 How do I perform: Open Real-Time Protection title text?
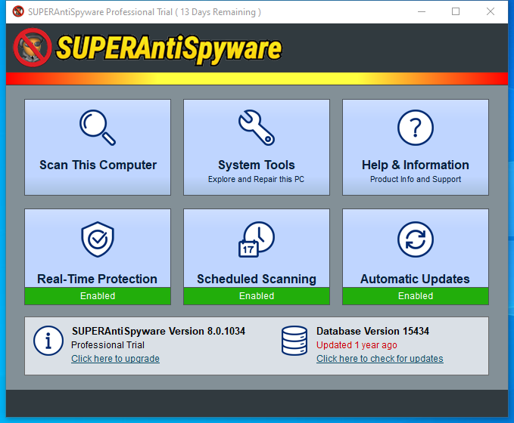click(x=98, y=279)
